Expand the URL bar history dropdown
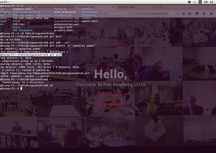The image size is (216, 153). tap(129, 14)
